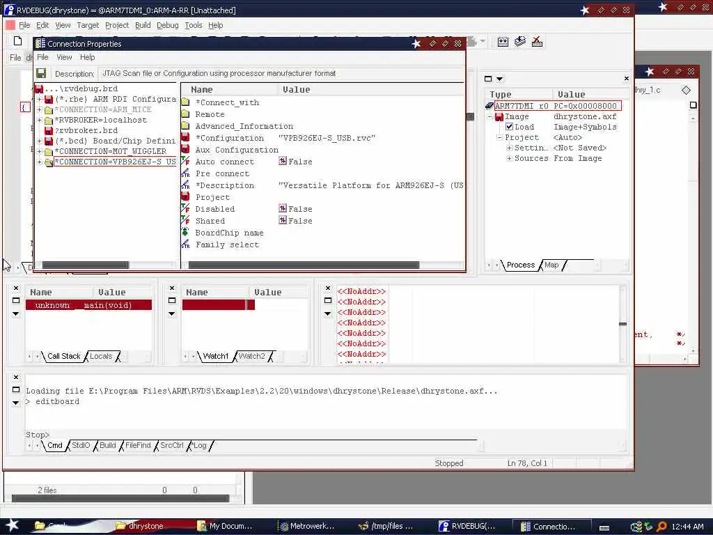Close the Watch pane with X icon

coord(172,288)
